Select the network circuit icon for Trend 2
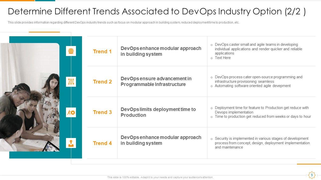This screenshot has width=321, height=180. tap(71, 82)
